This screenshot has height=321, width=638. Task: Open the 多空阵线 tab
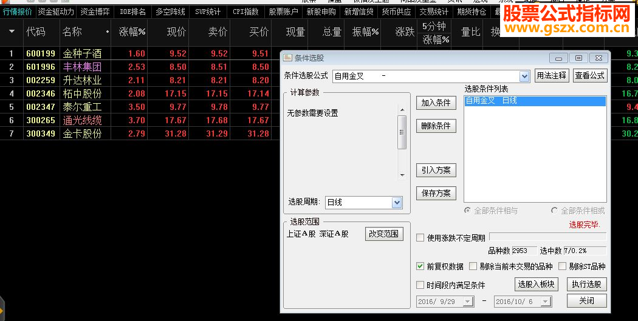[x=170, y=12]
